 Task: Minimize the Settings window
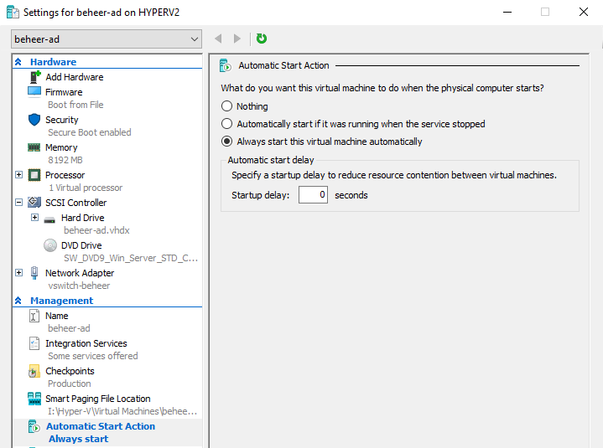click(x=507, y=12)
